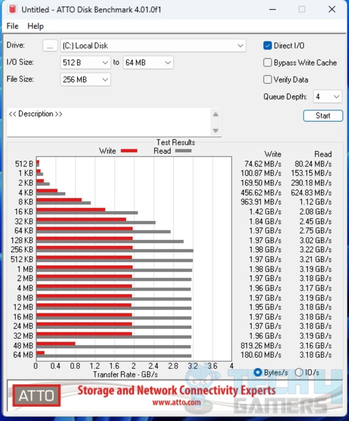Image resolution: width=349 pixels, height=421 pixels.
Task: Click the 256 KB gray read bar
Action: 115,251
